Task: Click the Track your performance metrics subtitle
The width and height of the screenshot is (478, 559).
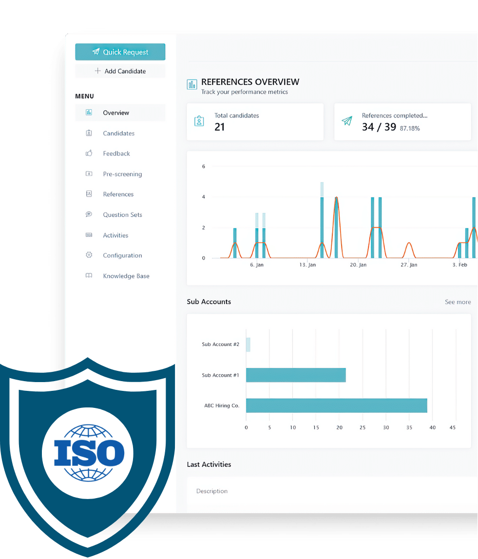Action: (245, 92)
